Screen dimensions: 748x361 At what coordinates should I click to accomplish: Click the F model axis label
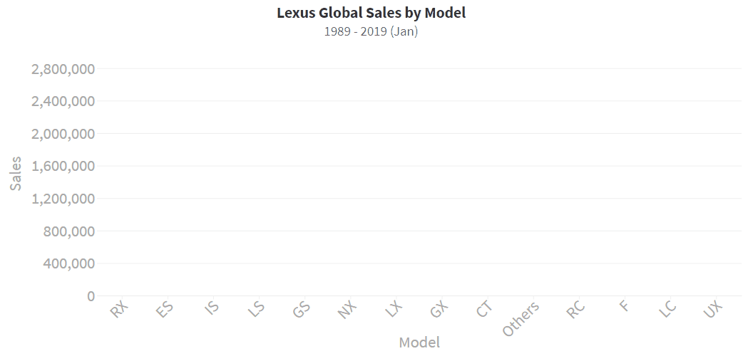625,306
